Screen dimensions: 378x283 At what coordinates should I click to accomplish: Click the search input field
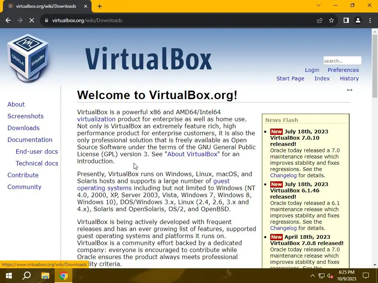click(342, 61)
